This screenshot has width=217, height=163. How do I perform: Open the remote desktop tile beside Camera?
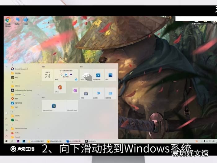click(x=98, y=93)
